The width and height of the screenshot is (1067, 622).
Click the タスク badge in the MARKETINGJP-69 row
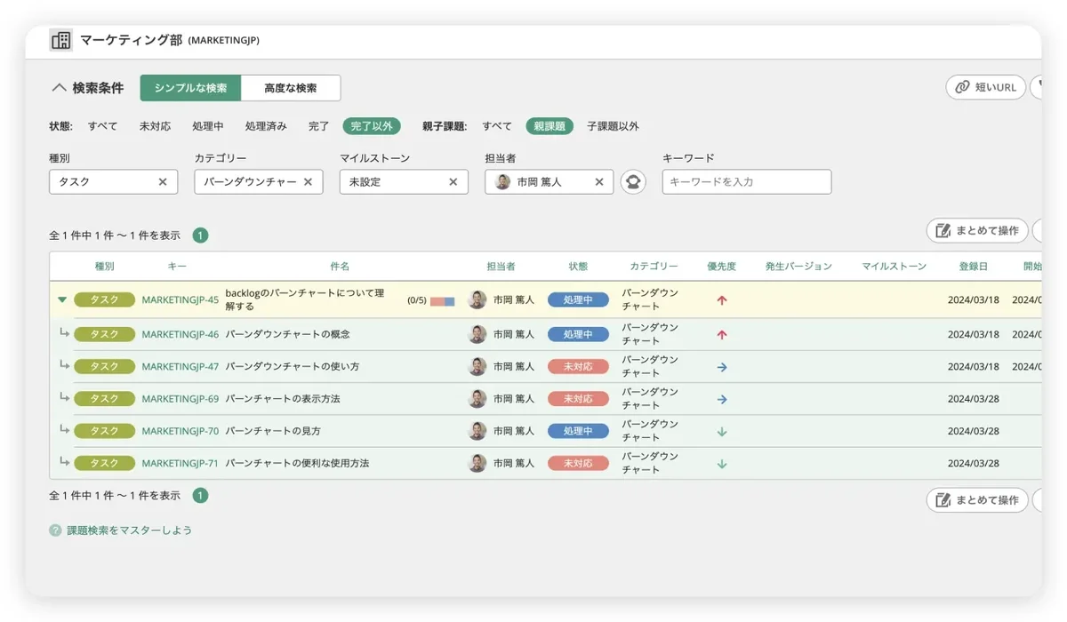(104, 399)
